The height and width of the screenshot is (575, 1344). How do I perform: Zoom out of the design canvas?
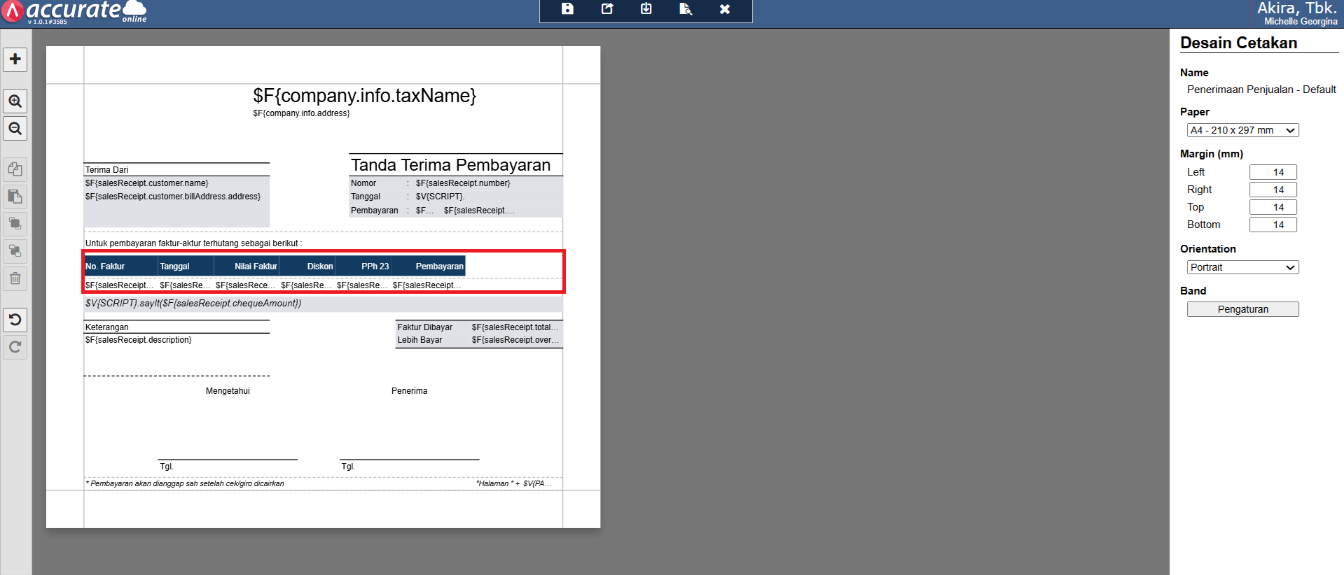tap(15, 129)
